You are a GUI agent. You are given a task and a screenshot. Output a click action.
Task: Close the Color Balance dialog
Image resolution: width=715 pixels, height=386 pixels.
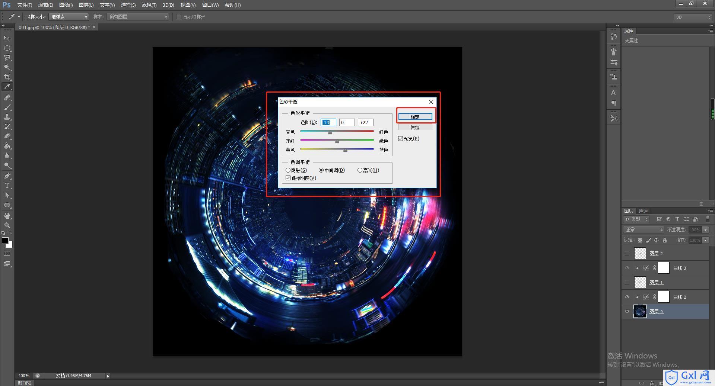point(431,102)
